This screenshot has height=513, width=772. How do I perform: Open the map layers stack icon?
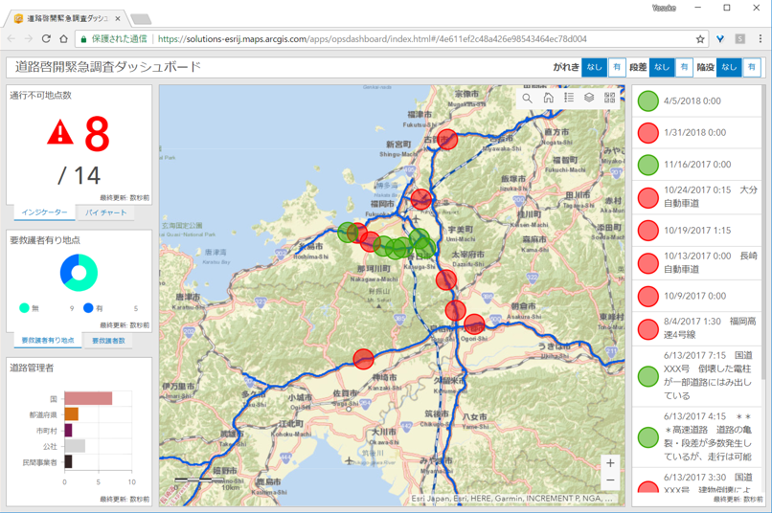tap(589, 98)
